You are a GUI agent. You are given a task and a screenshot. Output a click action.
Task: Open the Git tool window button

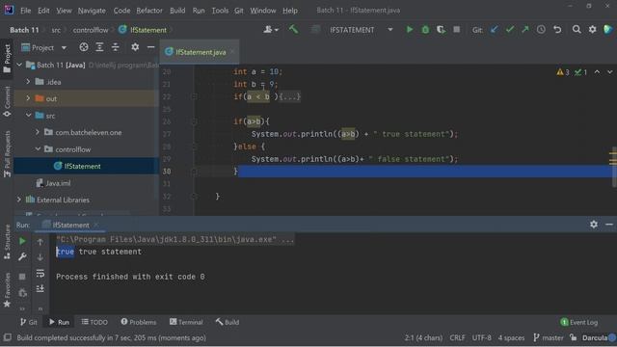click(x=29, y=322)
